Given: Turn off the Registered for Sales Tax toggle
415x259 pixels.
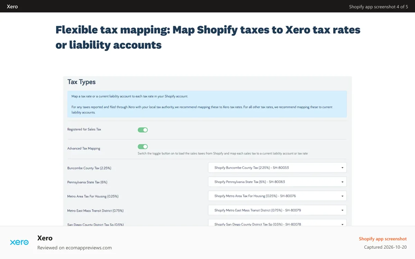Looking at the screenshot, I should [143, 130].
